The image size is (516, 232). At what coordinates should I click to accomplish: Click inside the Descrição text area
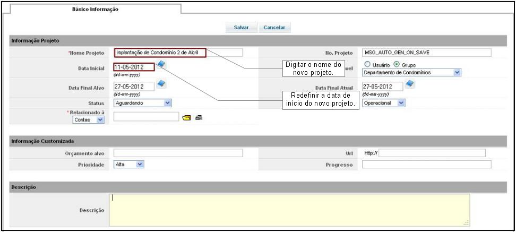[x=289, y=210]
